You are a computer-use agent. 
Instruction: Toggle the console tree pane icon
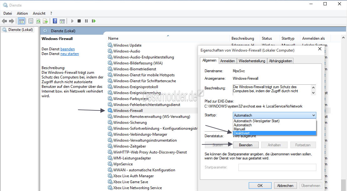[x=21, y=21]
